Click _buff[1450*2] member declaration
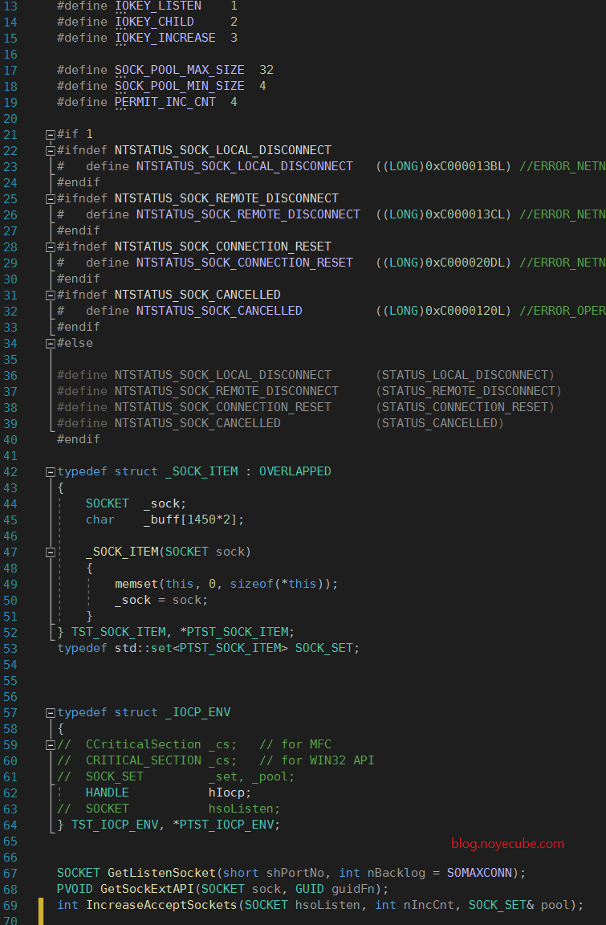This screenshot has width=606, height=925. [193, 520]
